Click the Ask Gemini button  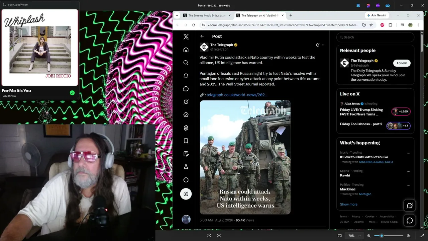pos(377,15)
